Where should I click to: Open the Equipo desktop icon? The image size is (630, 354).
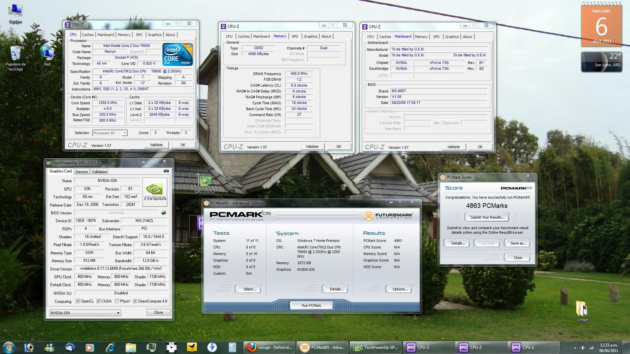15,14
